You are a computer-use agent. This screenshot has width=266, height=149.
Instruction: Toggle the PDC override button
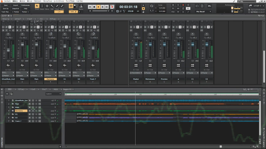tap(173, 12)
